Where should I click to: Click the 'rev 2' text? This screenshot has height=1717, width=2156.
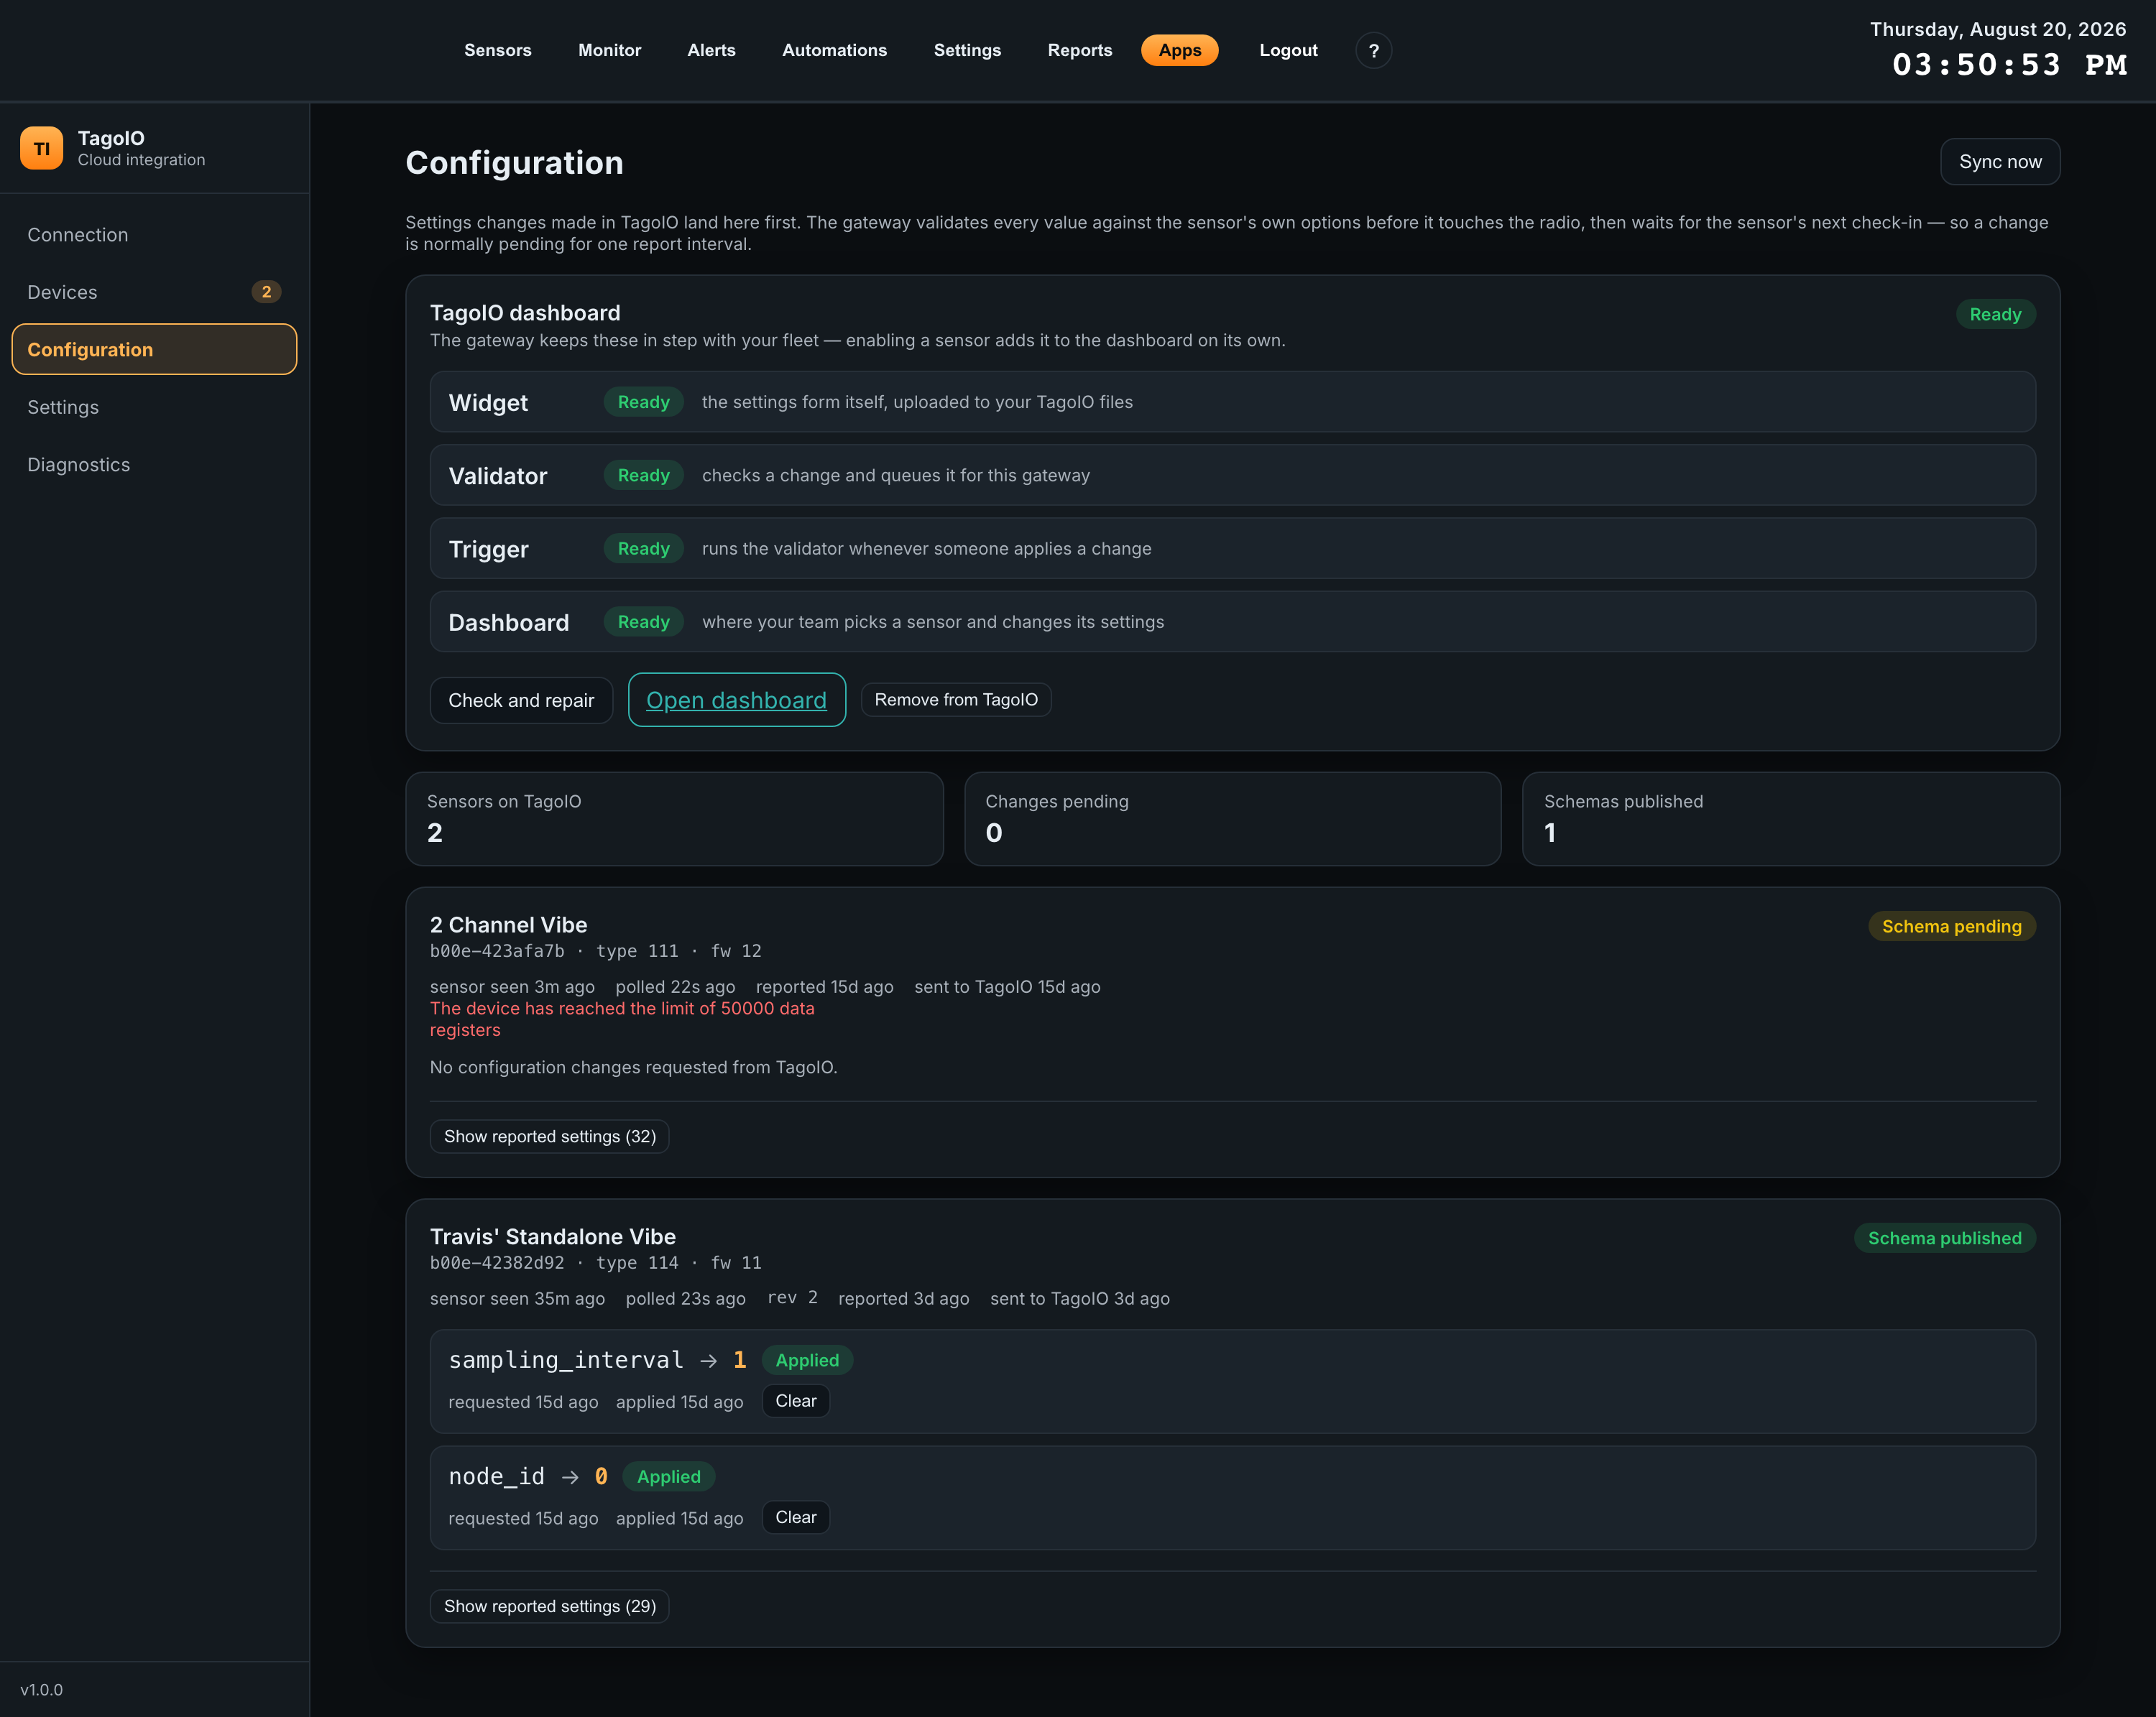coord(792,1297)
